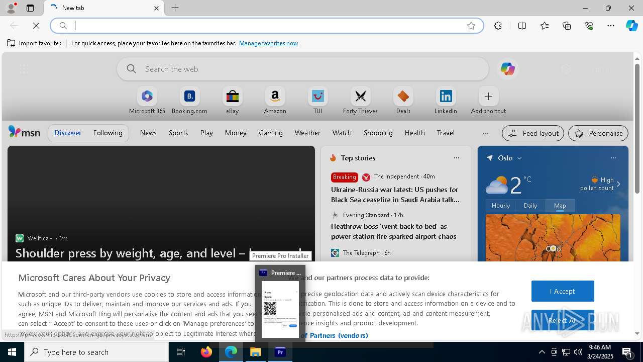Switch weather card to Daily tab
The width and height of the screenshot is (643, 362).
tap(530, 206)
